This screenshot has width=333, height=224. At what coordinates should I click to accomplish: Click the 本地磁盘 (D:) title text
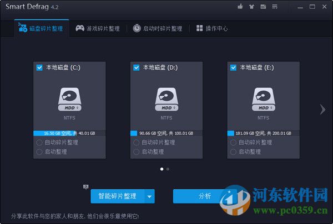coord(160,67)
